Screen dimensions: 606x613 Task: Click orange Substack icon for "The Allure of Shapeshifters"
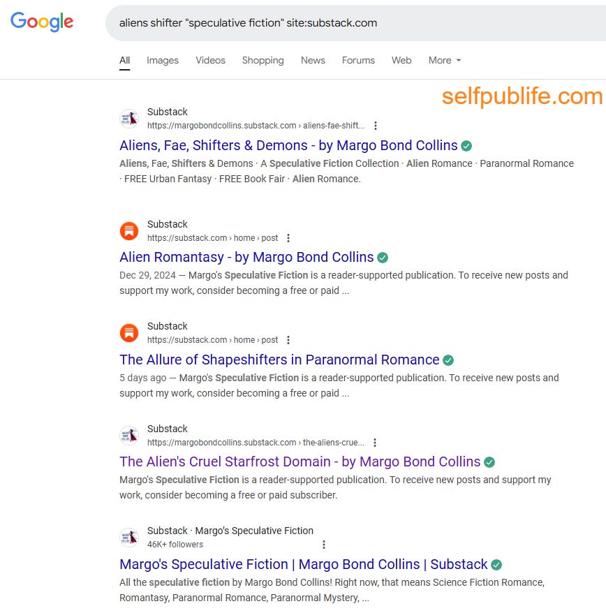point(129,333)
